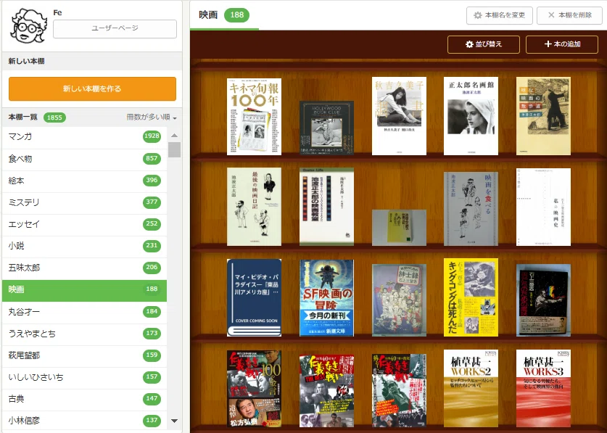Viewport: 607px width, 433px height.
Task: Open the third 仁義なき戦い cover with gunman
Action: click(x=399, y=390)
